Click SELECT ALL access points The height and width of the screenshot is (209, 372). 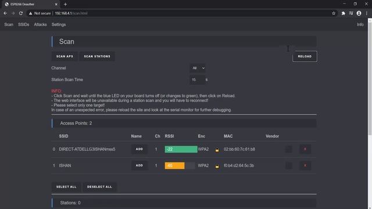[66, 187]
